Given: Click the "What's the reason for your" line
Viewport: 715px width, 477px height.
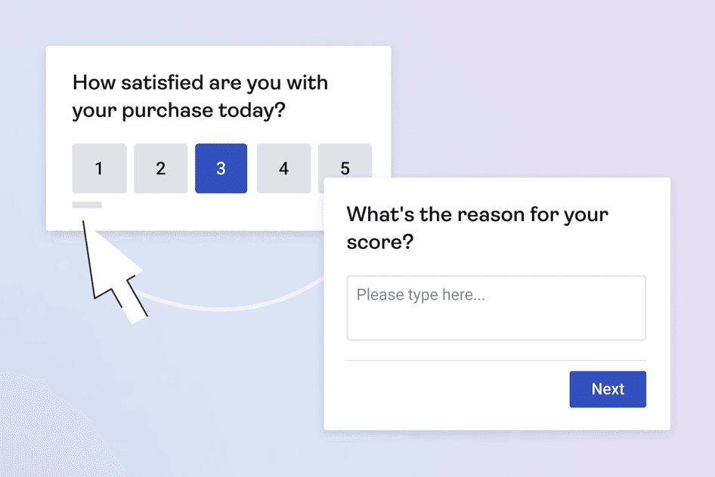Looking at the screenshot, I should pyautogui.click(x=477, y=214).
